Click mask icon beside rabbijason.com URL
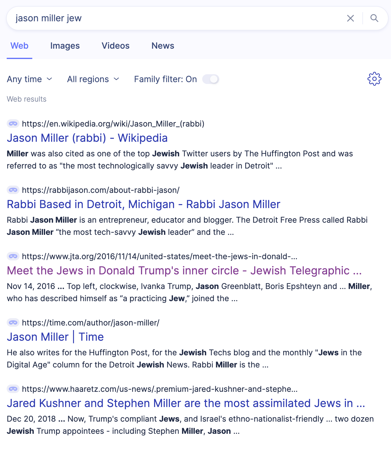Image resolution: width=391 pixels, height=449 pixels. pos(13,190)
